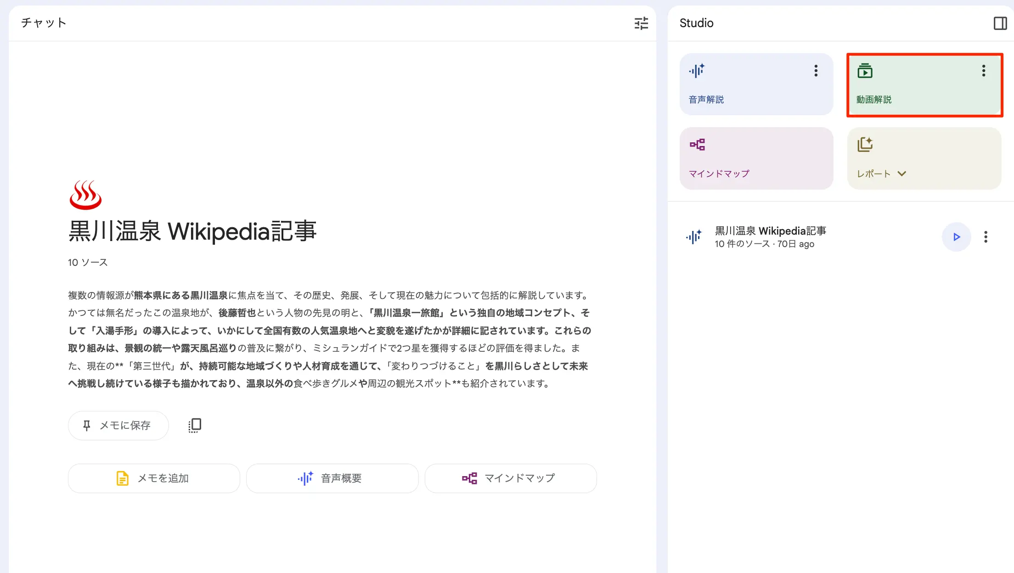Collapse the Studio panel

tap(1000, 23)
